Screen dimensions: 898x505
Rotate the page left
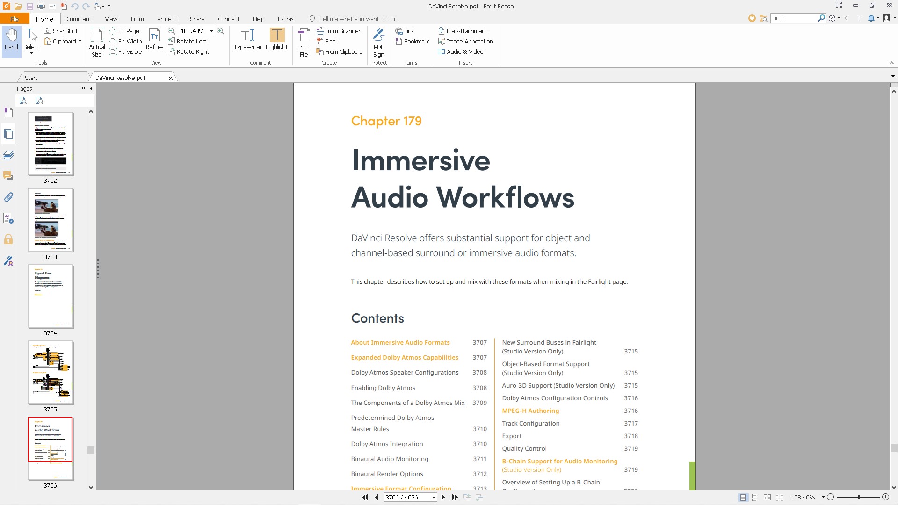tap(187, 41)
